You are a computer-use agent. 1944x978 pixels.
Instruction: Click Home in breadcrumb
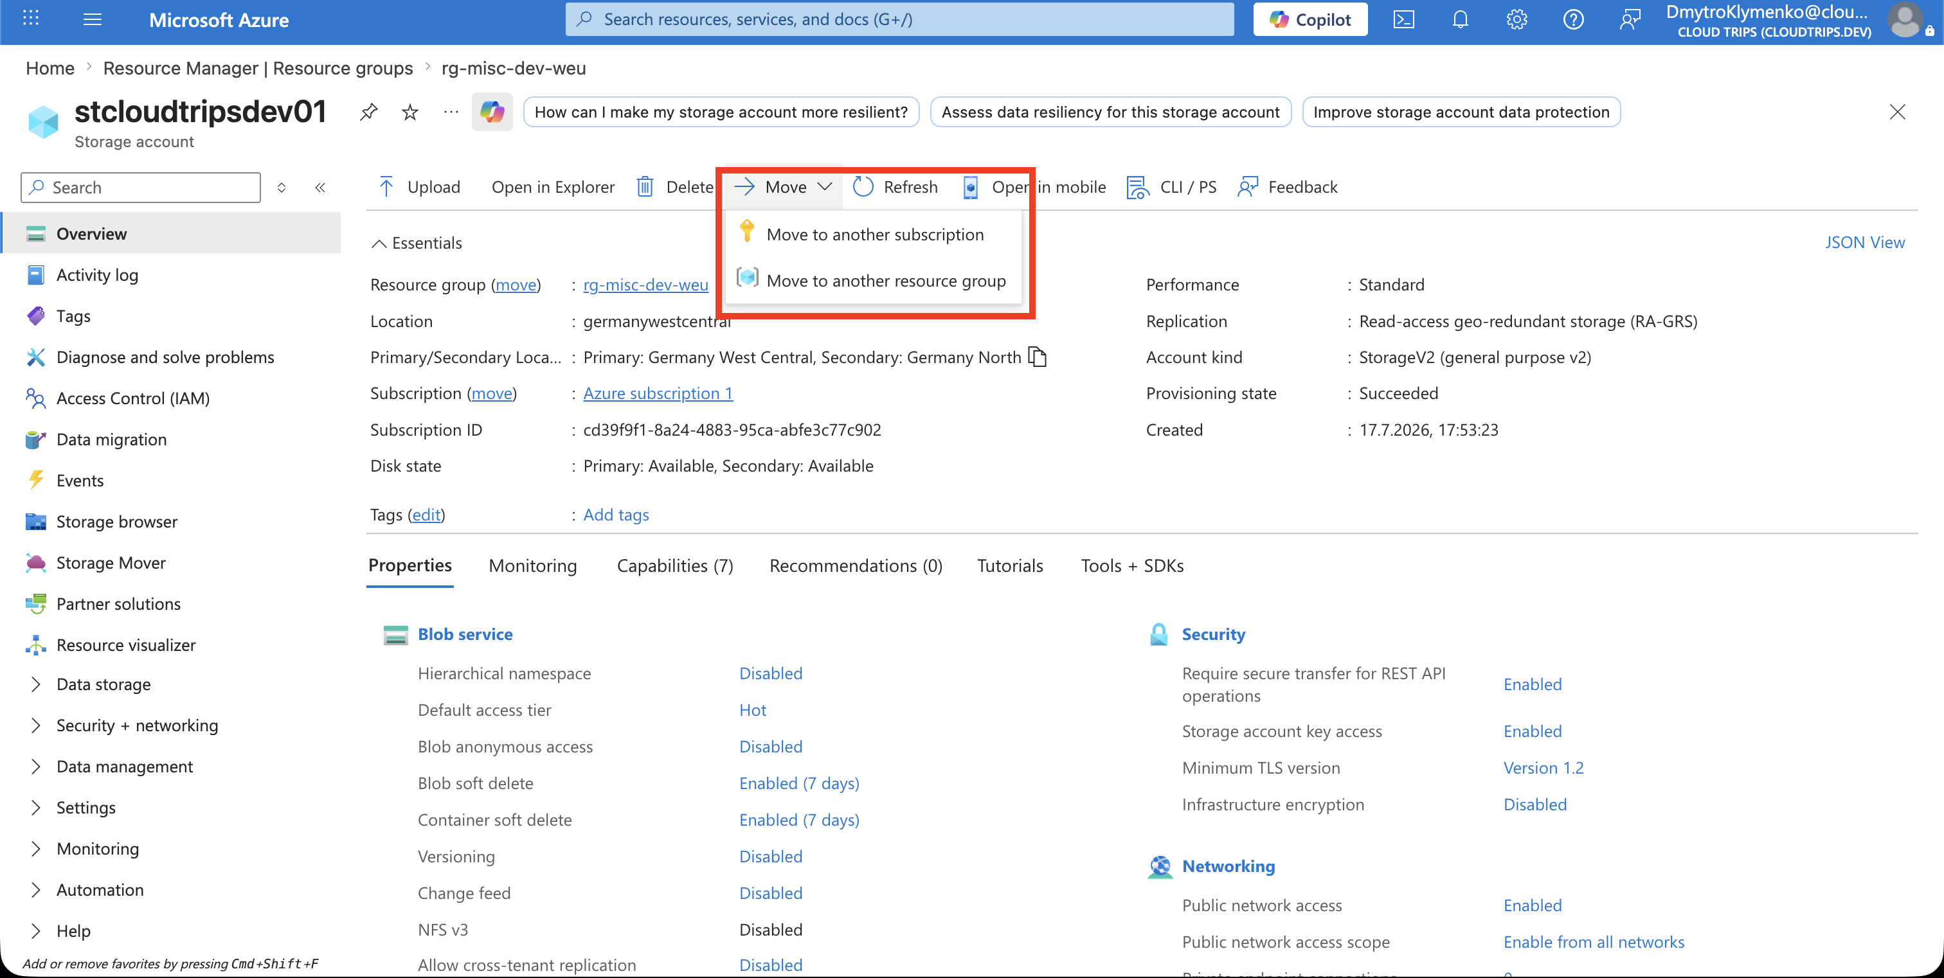tap(50, 68)
